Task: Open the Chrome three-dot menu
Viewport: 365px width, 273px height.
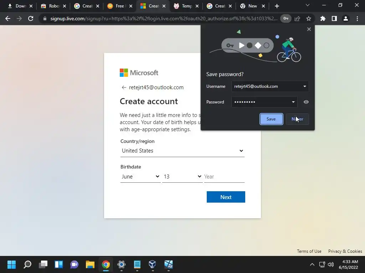Action: (357, 18)
